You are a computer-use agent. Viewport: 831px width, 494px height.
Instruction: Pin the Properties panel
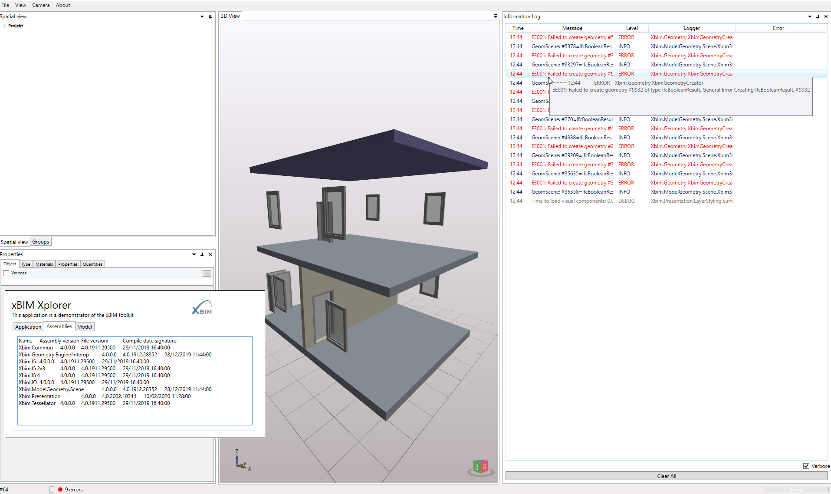pyautogui.click(x=202, y=254)
